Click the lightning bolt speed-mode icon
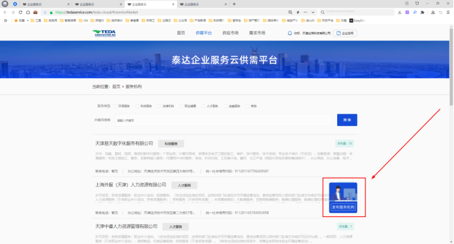Screen dimensions: 454x244 [298, 12]
